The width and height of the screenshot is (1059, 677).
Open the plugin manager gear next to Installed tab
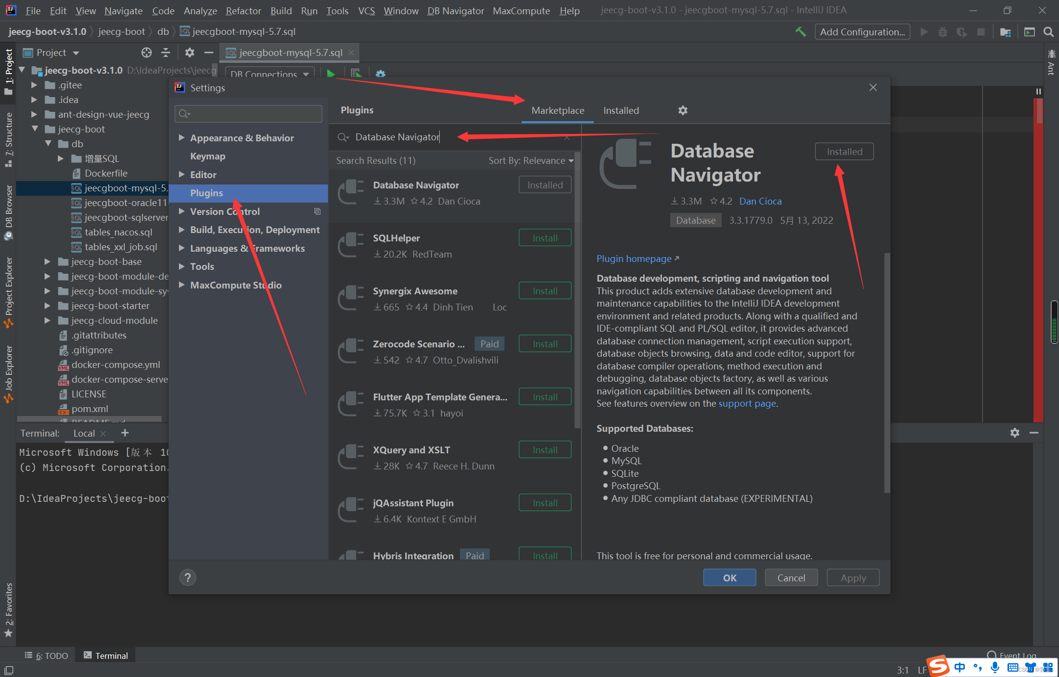click(682, 110)
